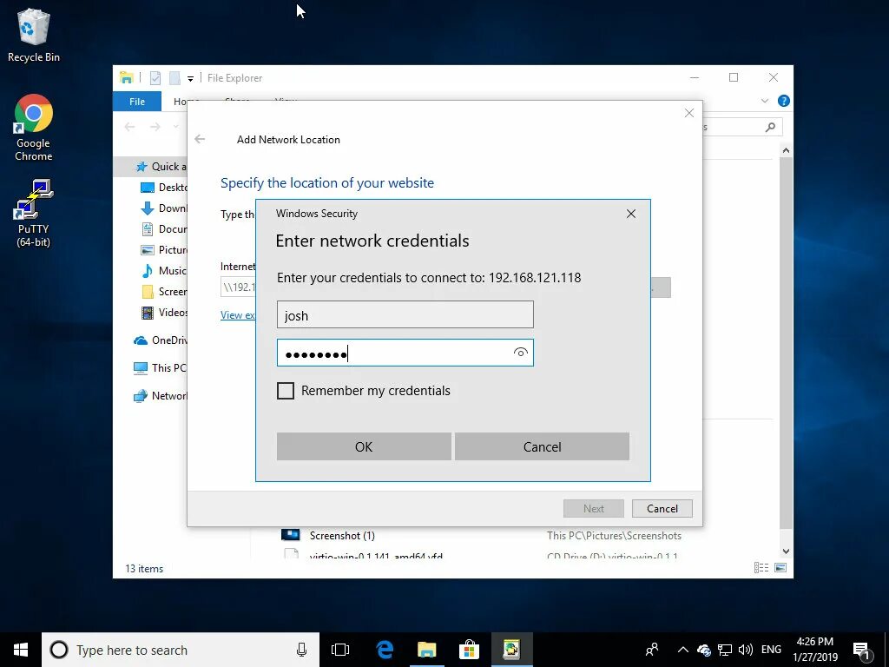
Task: Customize the Quick Access Toolbar dropdown
Action: coord(189,78)
